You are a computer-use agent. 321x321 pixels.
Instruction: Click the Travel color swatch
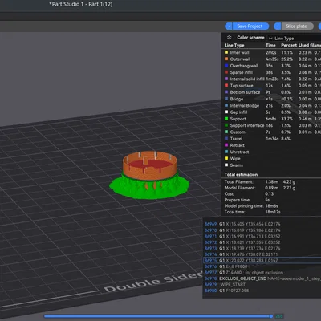[226, 139]
